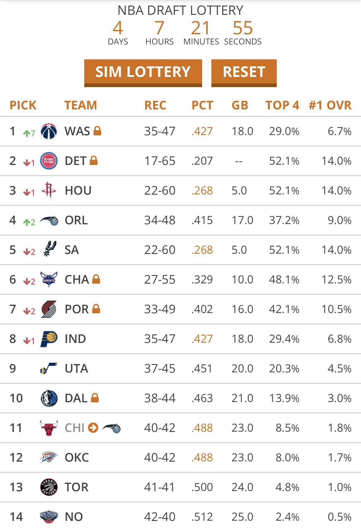The width and height of the screenshot is (361, 529).
Task: Click the #1 OVR column header
Action: tap(330, 105)
